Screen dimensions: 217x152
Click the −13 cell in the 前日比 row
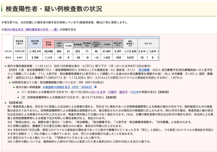(x=96, y=58)
